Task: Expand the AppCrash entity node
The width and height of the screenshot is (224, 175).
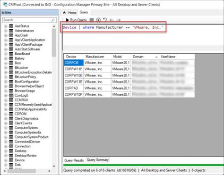Action: pyautogui.click(x=6, y=35)
